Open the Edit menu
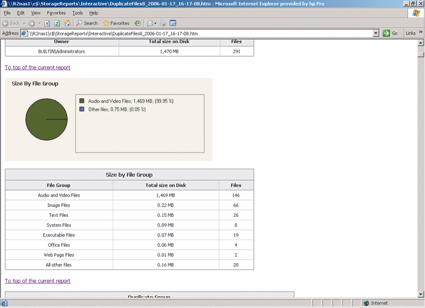This screenshot has width=425, height=308. click(20, 13)
